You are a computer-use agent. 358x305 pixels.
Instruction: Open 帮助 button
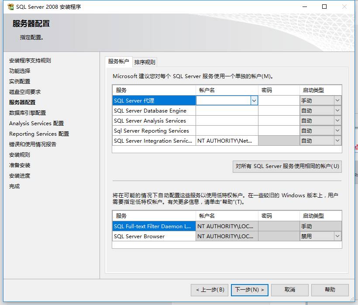(330, 290)
